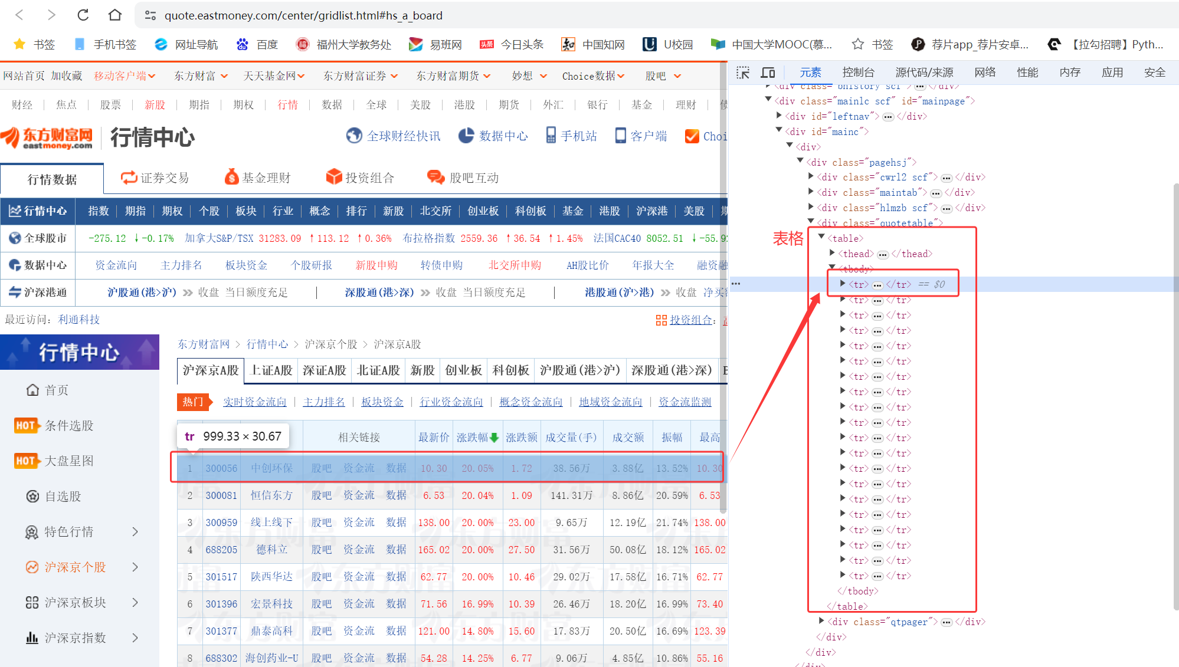Select the element inspector icon in DevTools
The image size is (1179, 667).
[x=743, y=72]
